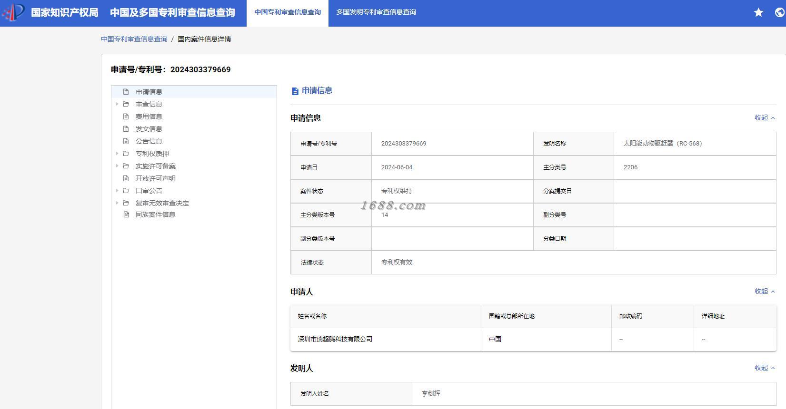Click the document icon beside 申请信息 heading

pos(295,91)
